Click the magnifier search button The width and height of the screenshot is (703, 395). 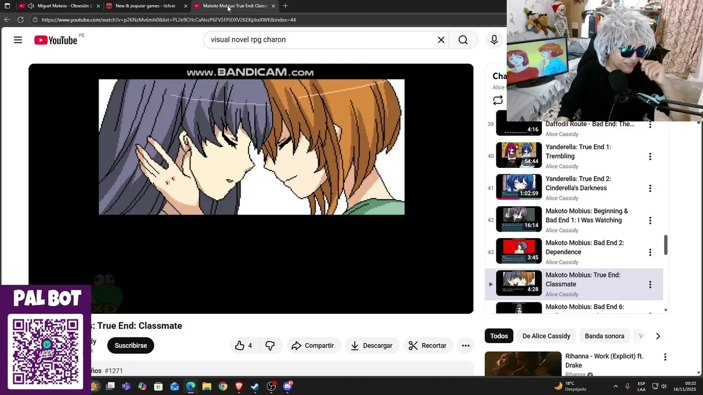(x=463, y=39)
